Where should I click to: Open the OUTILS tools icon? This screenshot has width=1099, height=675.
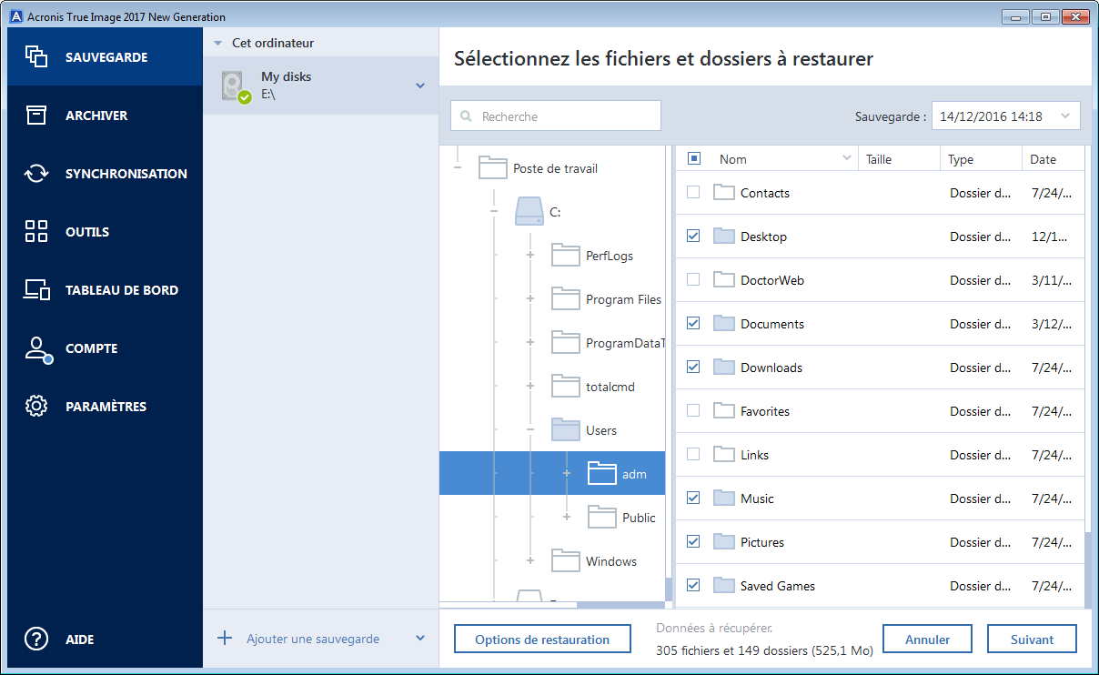36,231
